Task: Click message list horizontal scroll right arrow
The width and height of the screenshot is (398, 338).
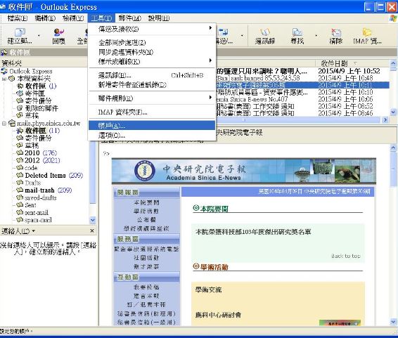Action: click(x=385, y=119)
